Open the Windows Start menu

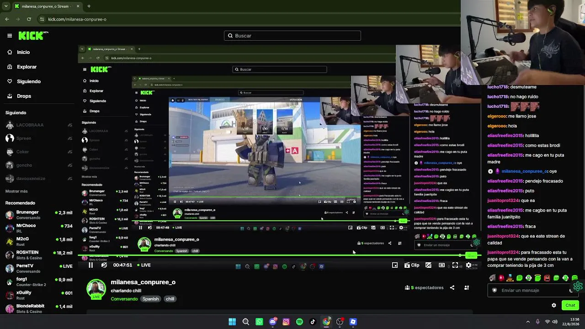232,322
